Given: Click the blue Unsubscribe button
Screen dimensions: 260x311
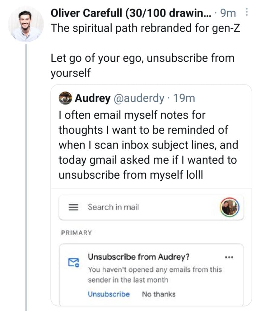Looking at the screenshot, I should pyautogui.click(x=109, y=294).
